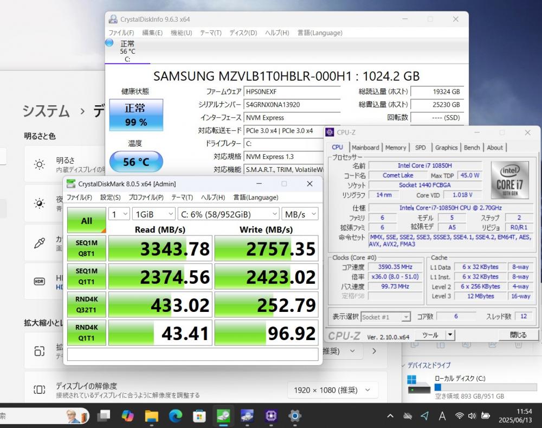Click the HDR icon in Settings
Screen dimensions: 542x428
[40, 282]
